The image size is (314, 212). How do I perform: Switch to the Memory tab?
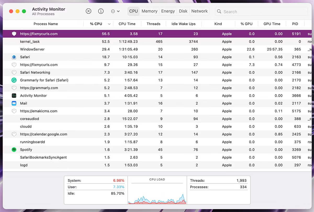(149, 11)
